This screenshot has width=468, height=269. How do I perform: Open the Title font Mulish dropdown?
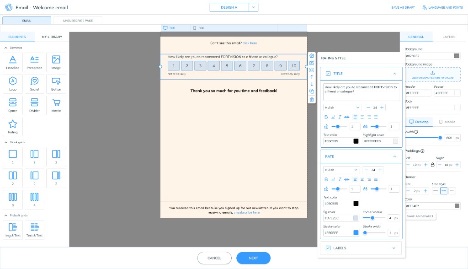click(x=342, y=108)
